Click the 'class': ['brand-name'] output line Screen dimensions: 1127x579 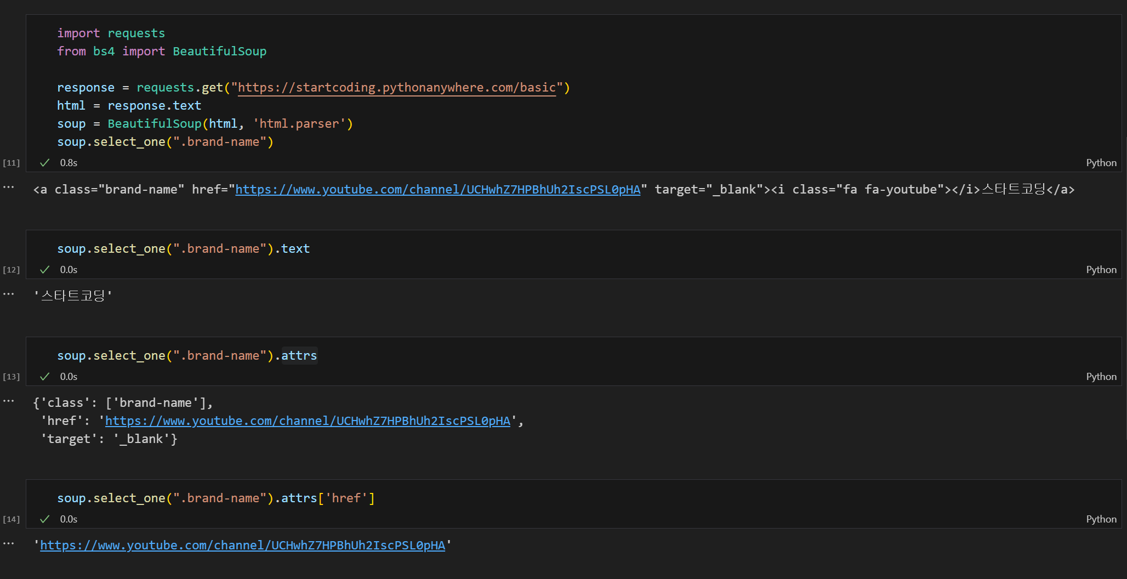123,403
